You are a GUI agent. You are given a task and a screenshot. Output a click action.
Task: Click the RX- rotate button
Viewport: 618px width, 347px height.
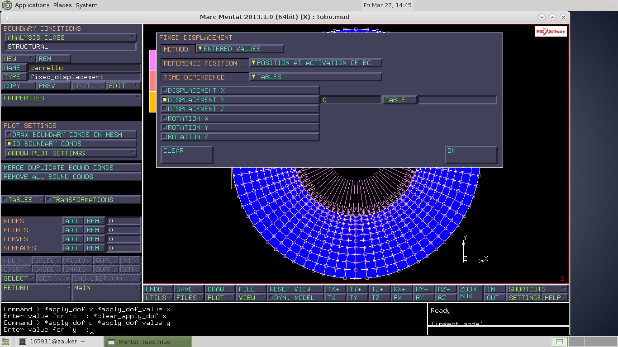pyautogui.click(x=402, y=298)
